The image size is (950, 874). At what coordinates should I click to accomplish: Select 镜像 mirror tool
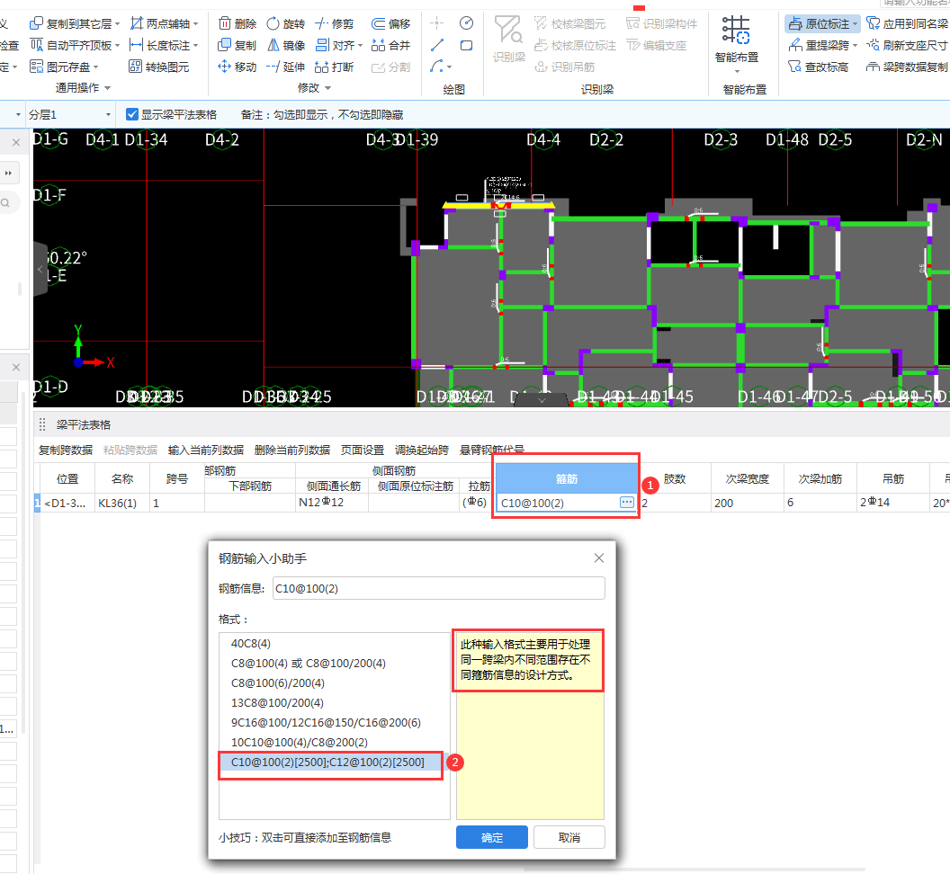click(286, 46)
